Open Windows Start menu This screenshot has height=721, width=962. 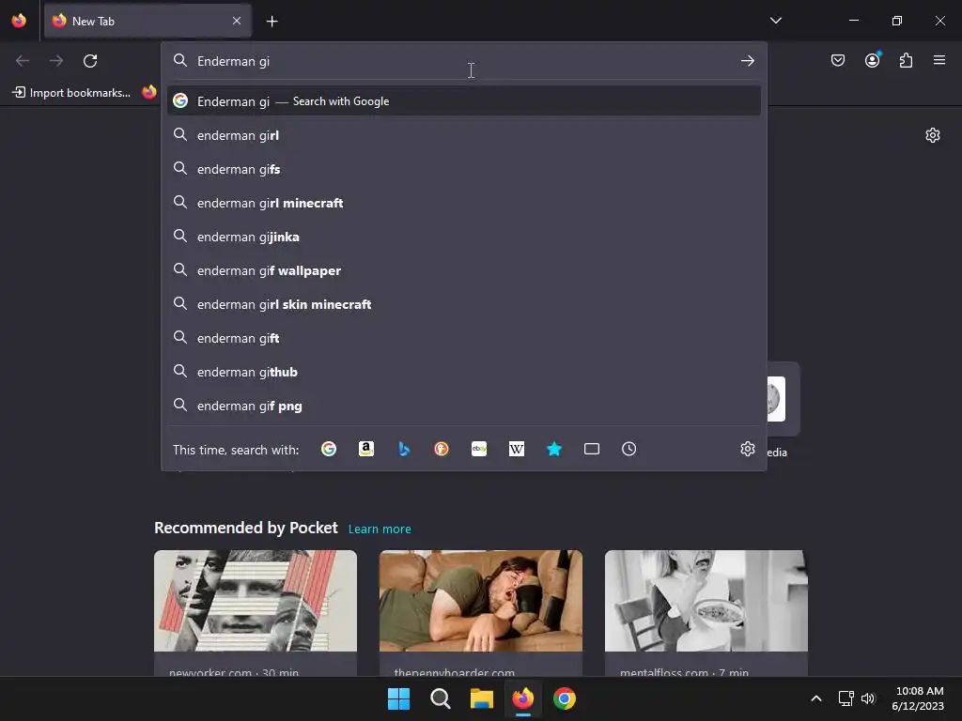[398, 698]
